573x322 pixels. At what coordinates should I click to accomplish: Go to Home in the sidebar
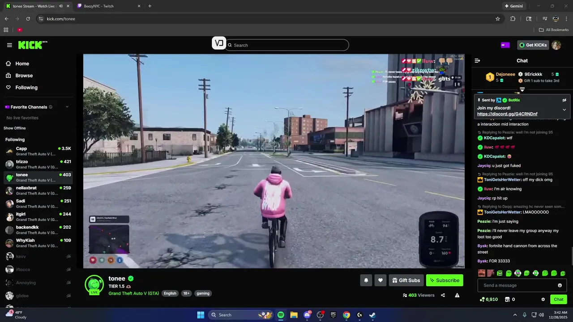17,64
